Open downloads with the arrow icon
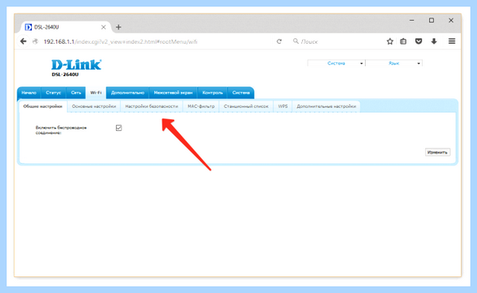This screenshot has height=293, width=477. click(x=434, y=41)
